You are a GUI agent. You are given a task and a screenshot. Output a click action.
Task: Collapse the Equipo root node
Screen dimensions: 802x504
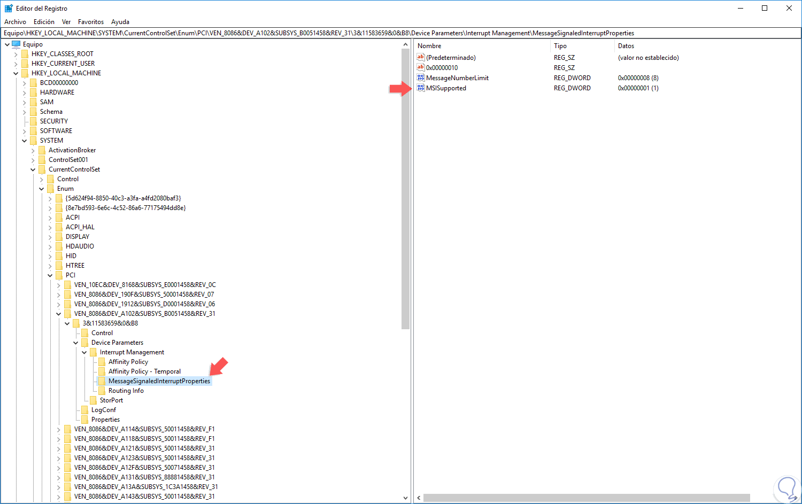point(7,44)
